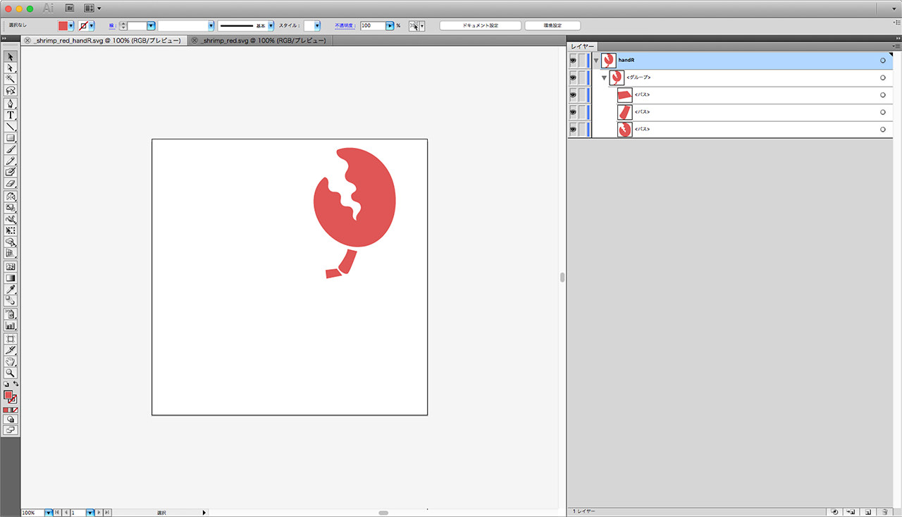Click the red fill swatch in control bar

(x=63, y=25)
